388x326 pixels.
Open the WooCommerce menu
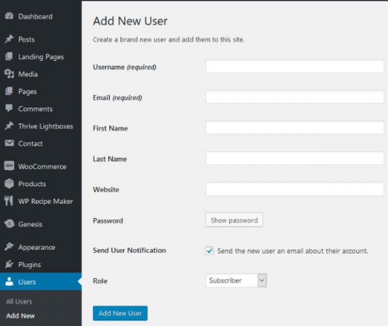[x=41, y=166]
